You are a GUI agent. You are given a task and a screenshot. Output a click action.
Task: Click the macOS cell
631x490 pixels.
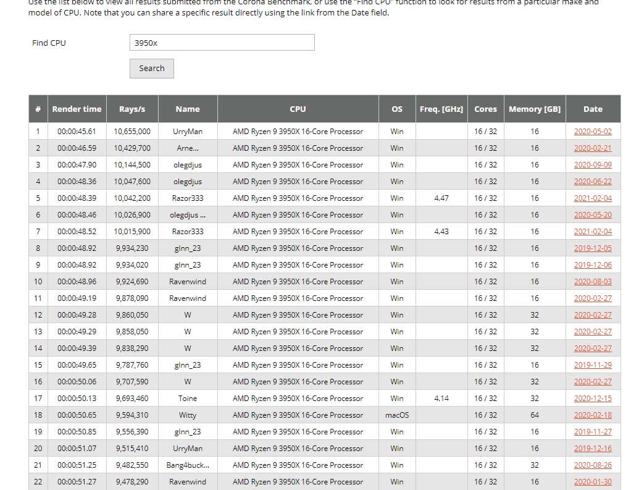point(397,415)
